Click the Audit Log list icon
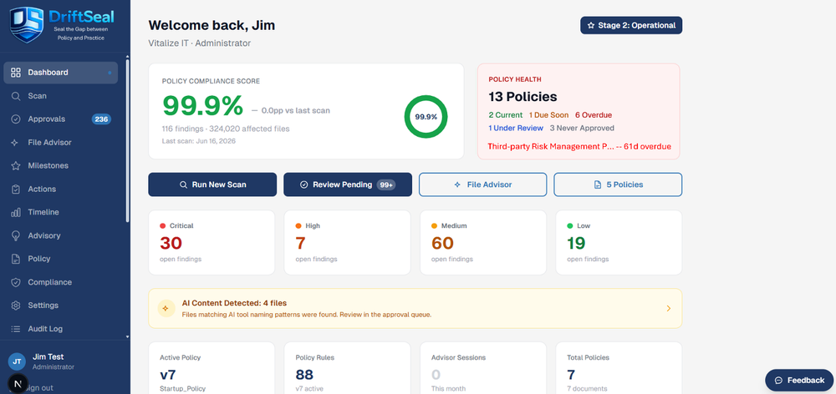The width and height of the screenshot is (836, 394). click(x=16, y=329)
